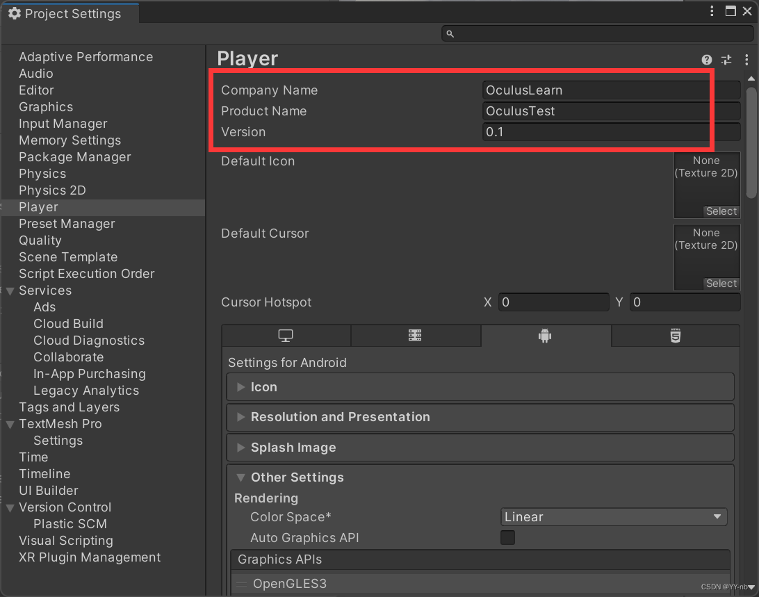This screenshot has height=597, width=759.
Task: Open the Player help documentation icon
Action: [x=706, y=60]
